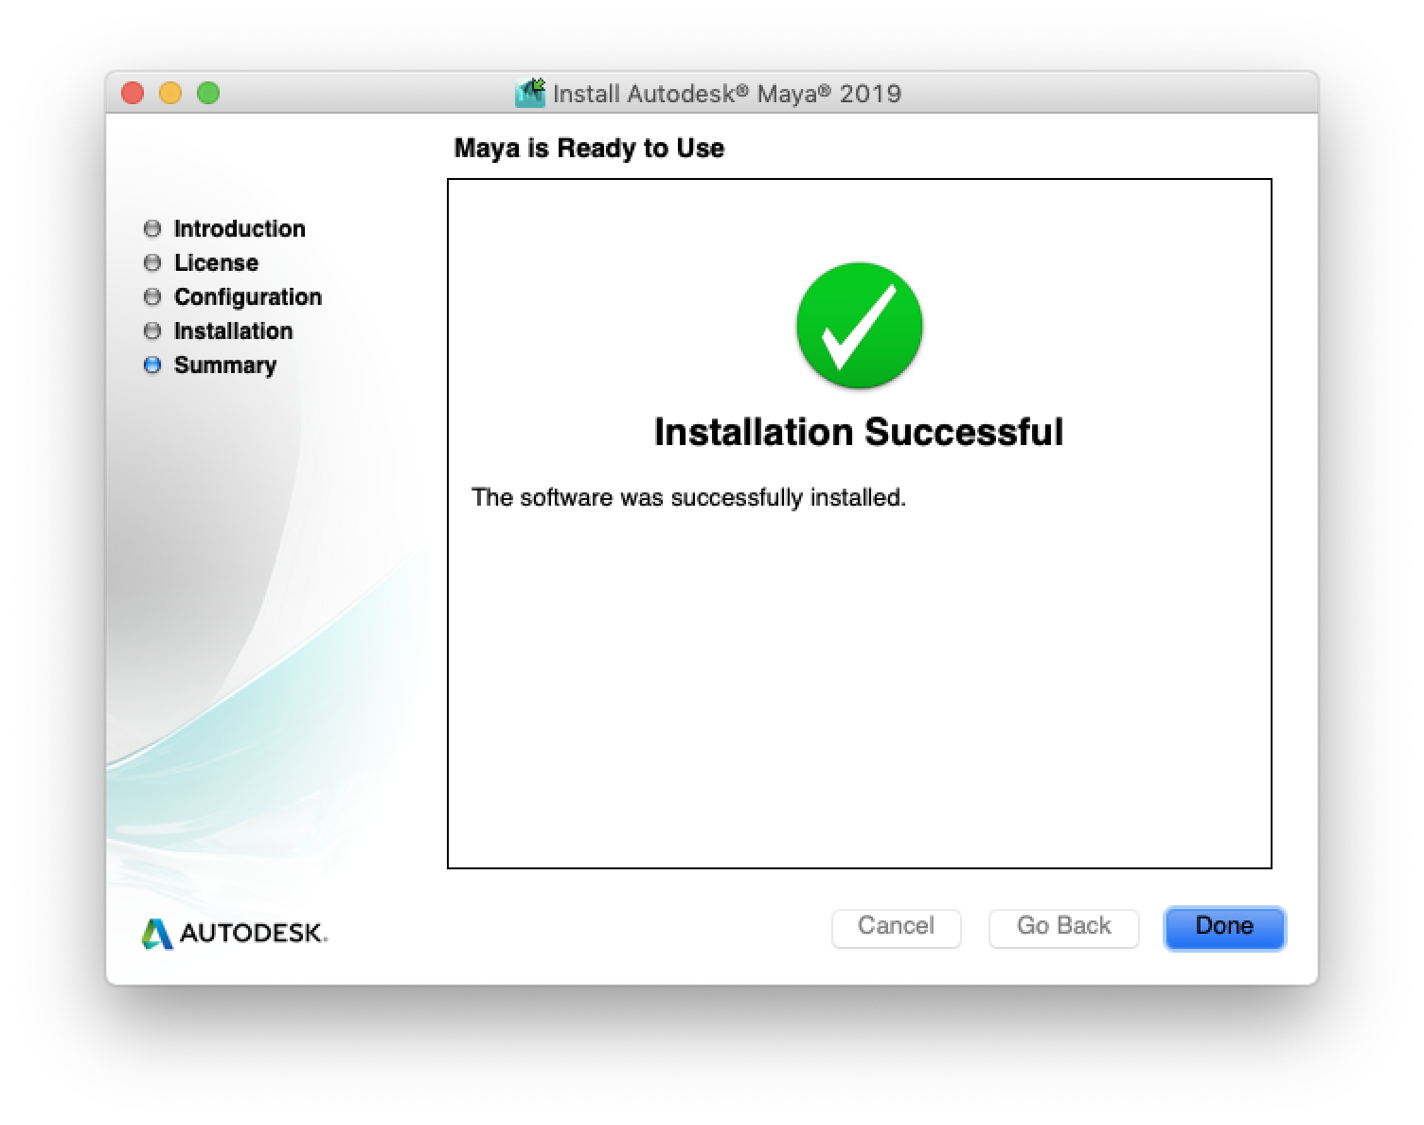
Task: Click Done to finish installation
Action: pyautogui.click(x=1223, y=927)
